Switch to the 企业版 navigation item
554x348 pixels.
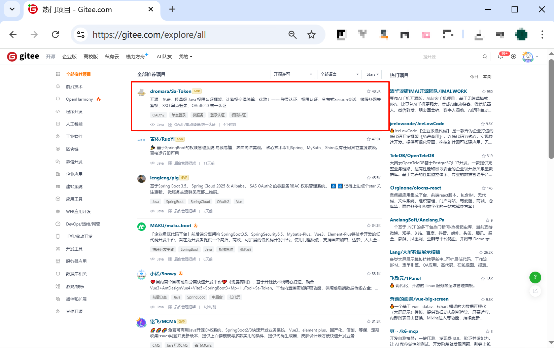69,57
